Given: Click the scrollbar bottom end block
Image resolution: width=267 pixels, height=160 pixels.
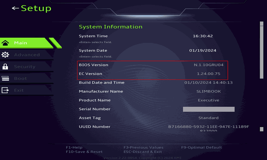Looking at the screenshot, I should [261, 129].
